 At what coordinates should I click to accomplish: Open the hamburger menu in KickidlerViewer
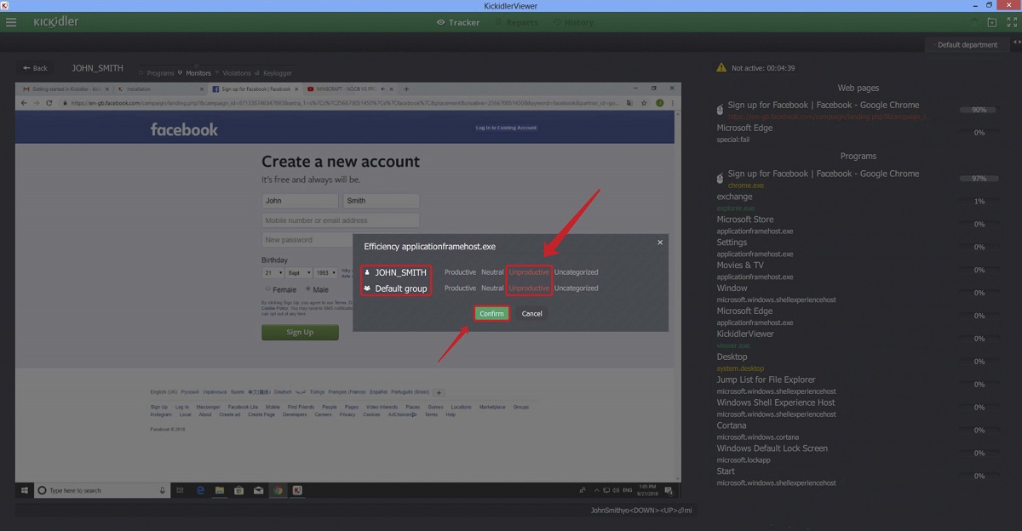(11, 22)
